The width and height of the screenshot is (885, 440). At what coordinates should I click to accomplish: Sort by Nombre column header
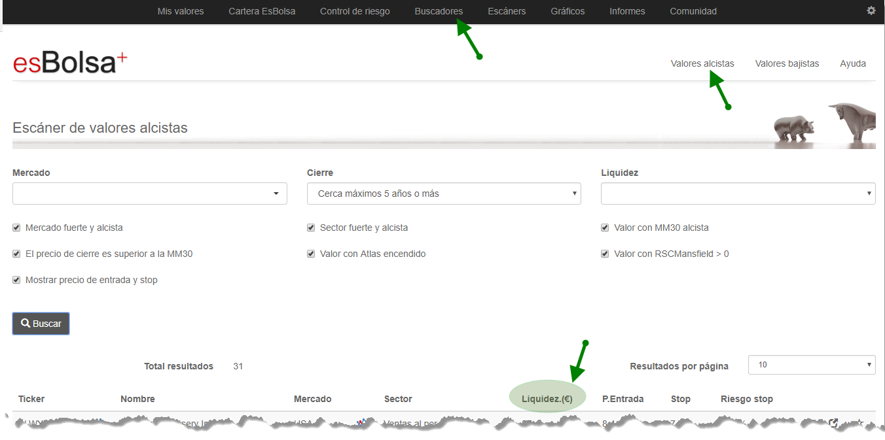click(x=137, y=399)
